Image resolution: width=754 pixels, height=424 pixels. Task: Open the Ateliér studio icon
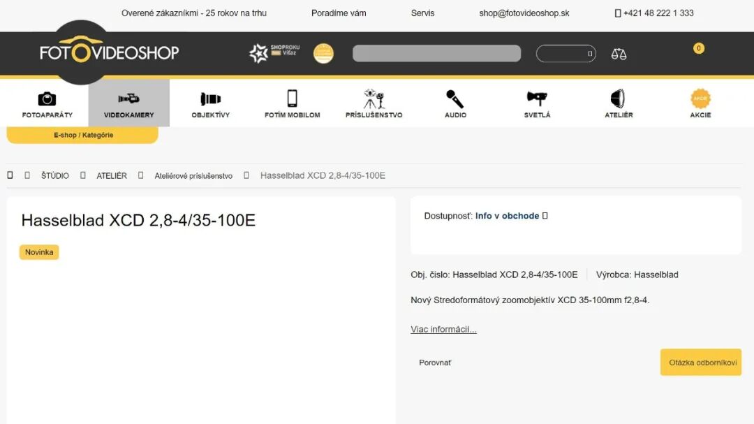click(618, 98)
